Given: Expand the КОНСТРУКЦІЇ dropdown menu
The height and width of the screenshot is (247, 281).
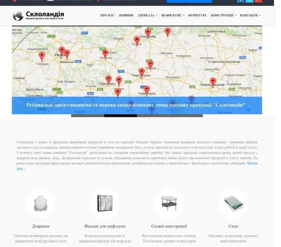Looking at the screenshot, I should tap(224, 15).
